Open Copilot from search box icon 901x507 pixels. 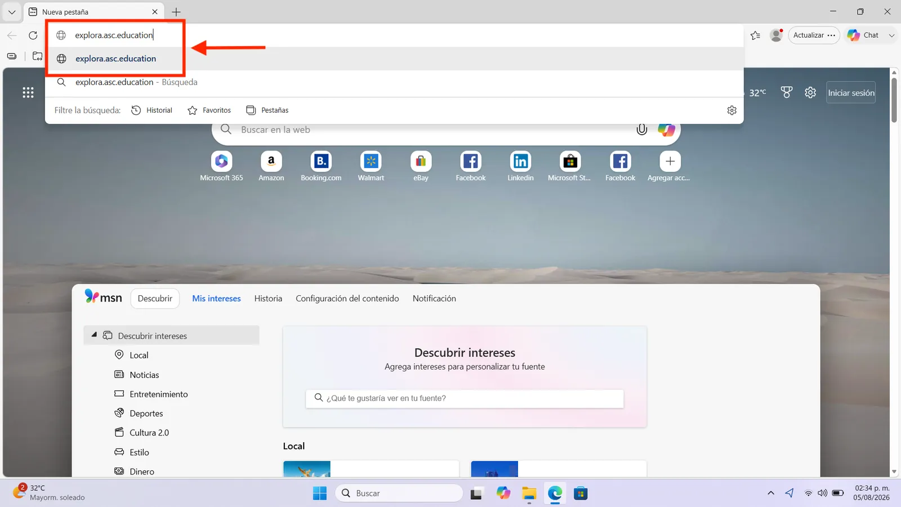coord(666,130)
